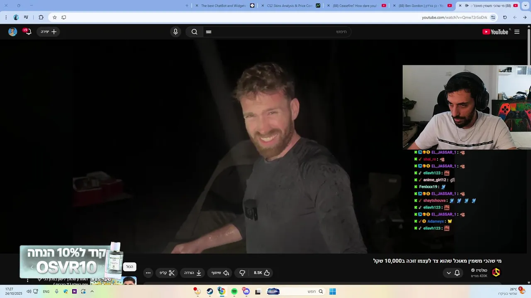The image size is (531, 298).
Task: Open the Windows Start button
Action: (x=332, y=291)
